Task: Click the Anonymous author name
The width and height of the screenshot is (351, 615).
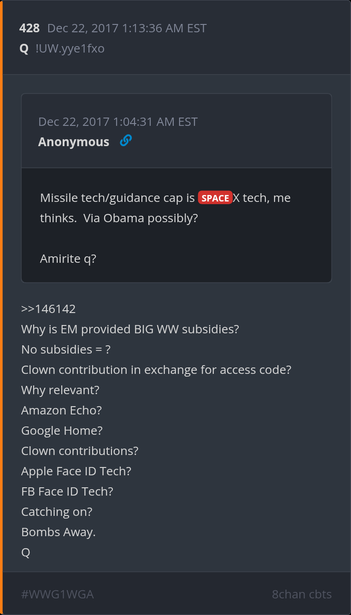Action: [74, 142]
